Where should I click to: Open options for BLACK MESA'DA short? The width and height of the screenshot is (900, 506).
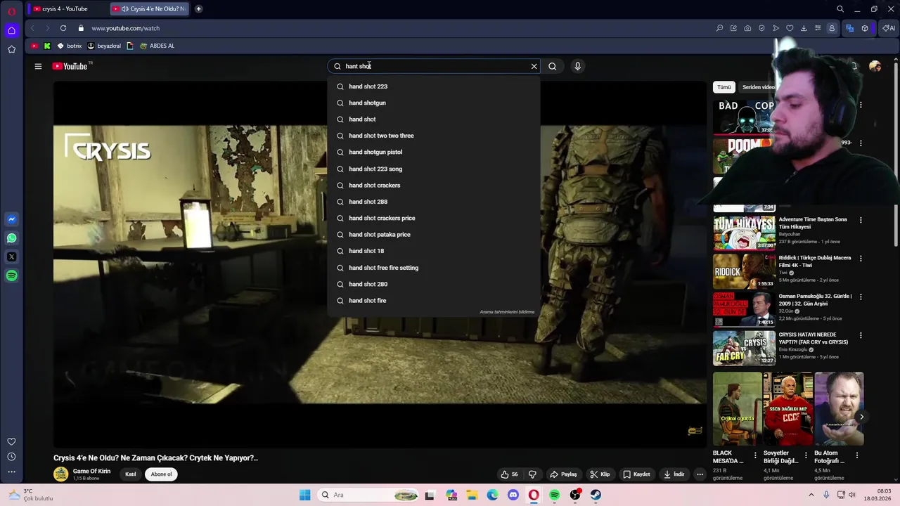(x=756, y=455)
